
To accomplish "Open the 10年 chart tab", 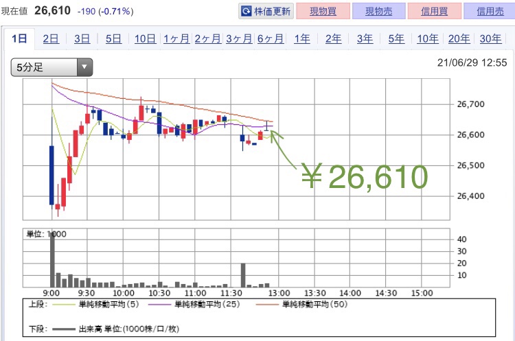I will (x=428, y=38).
